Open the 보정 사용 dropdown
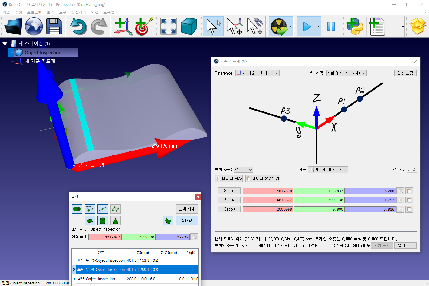The image size is (429, 286). click(x=243, y=170)
